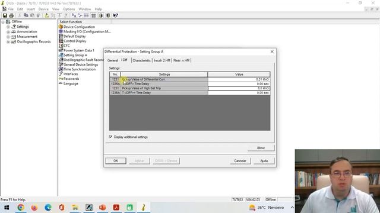This screenshot has height=213, width=380.
Task: Open the Device menu
Action: pyautogui.click(x=43, y=9)
